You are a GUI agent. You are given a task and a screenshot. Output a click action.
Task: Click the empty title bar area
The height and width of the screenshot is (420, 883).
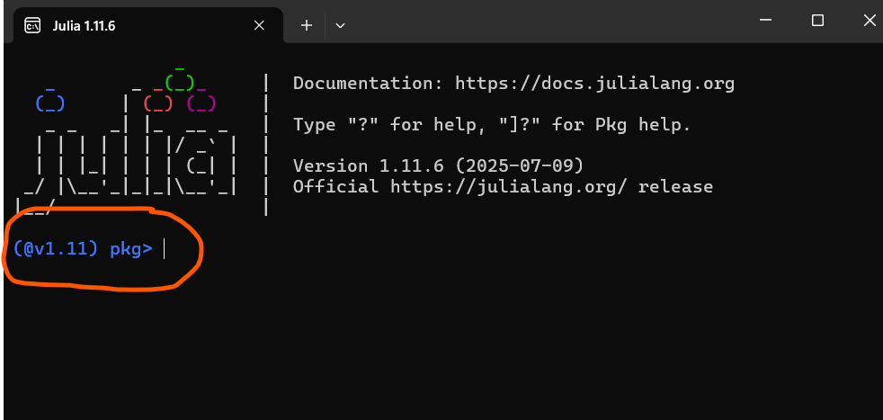point(540,22)
